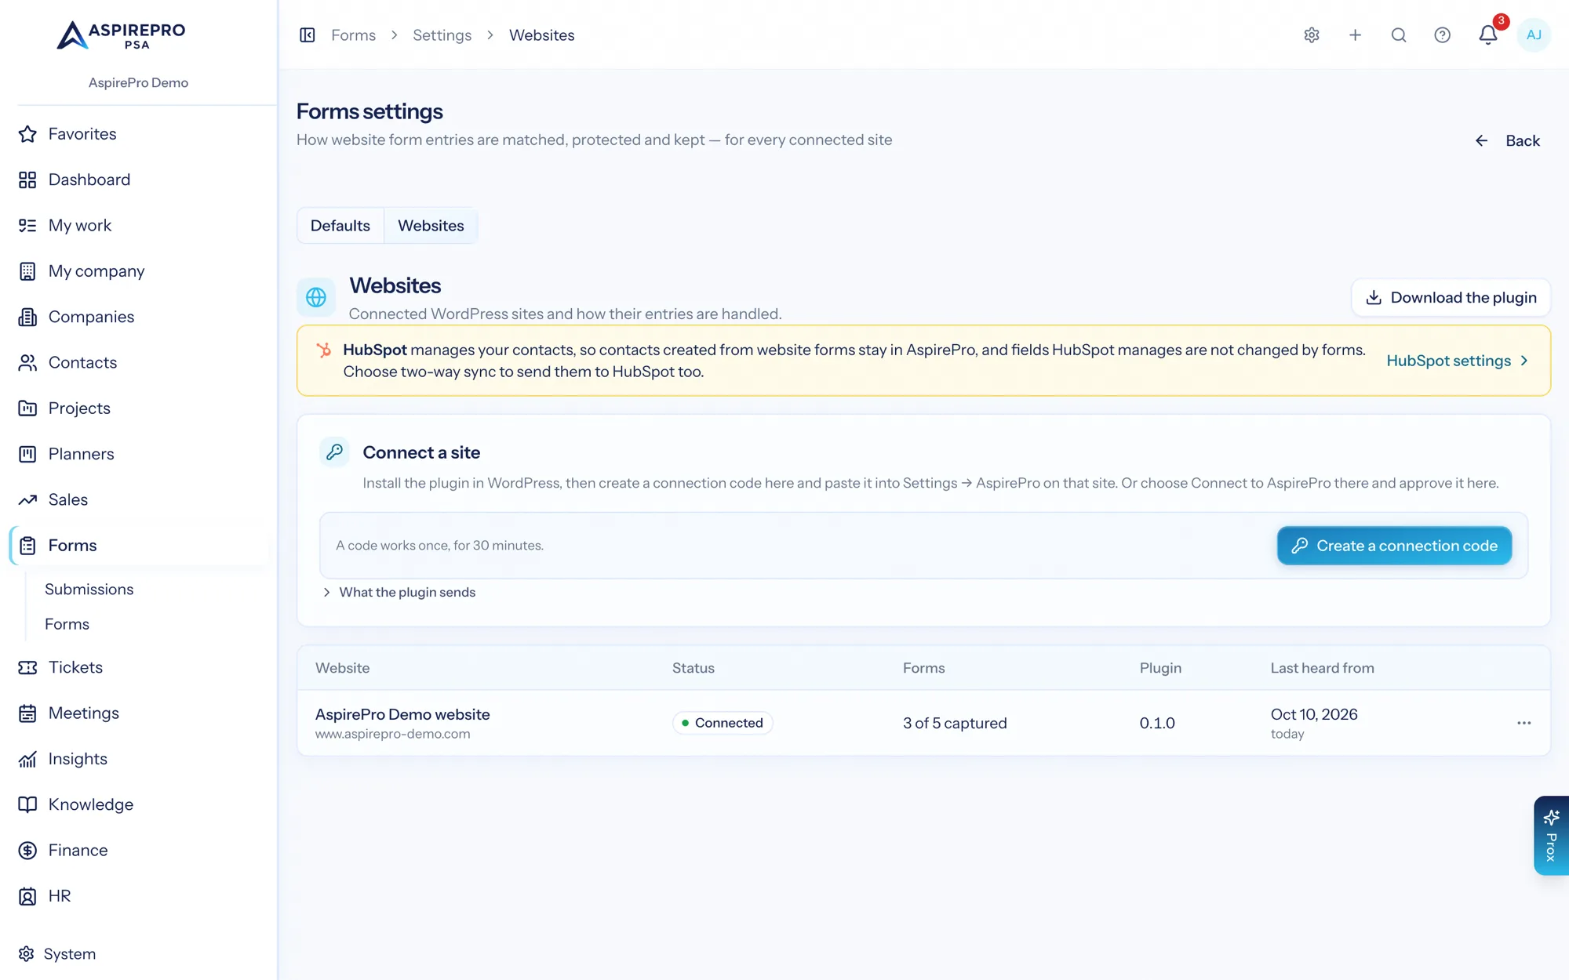The image size is (1569, 980).
Task: Open notifications bell icon
Action: click(1488, 35)
